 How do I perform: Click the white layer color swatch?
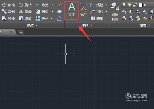(x=141, y=5)
